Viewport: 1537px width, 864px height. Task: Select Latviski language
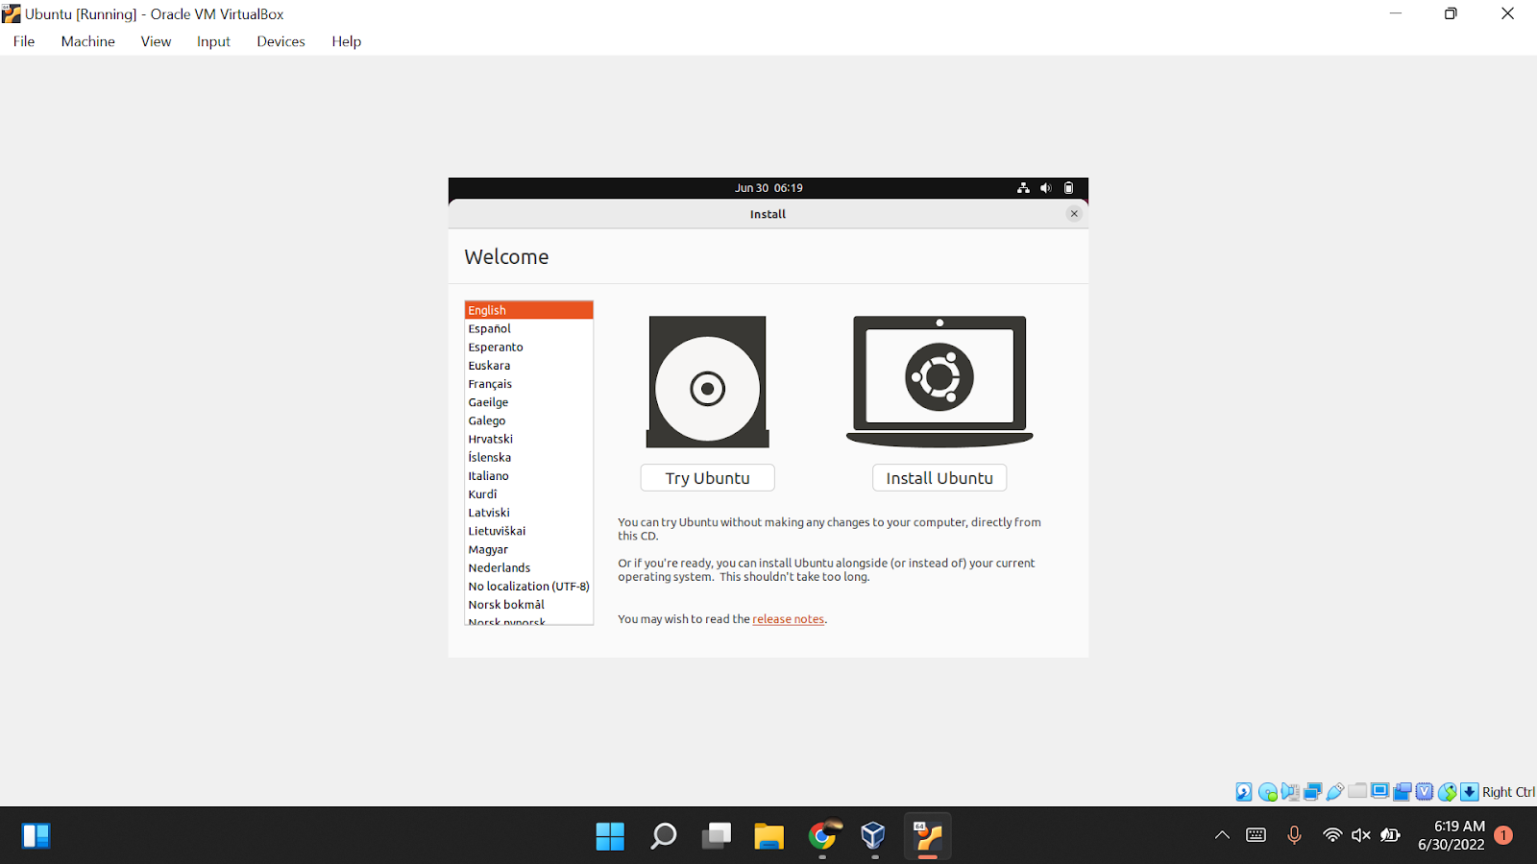pos(529,513)
